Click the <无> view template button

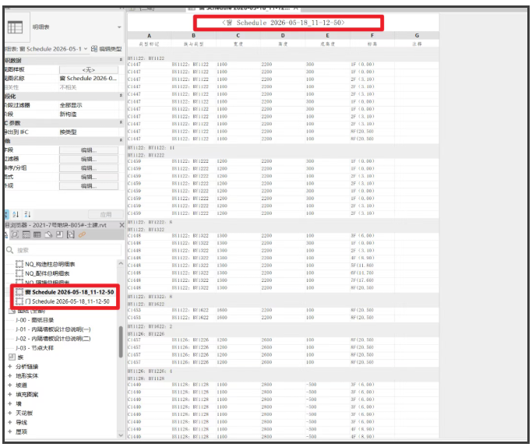pos(89,69)
